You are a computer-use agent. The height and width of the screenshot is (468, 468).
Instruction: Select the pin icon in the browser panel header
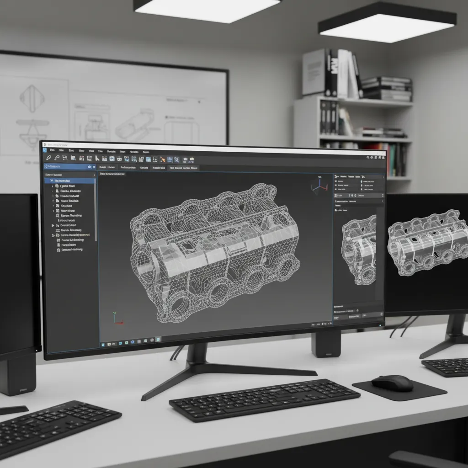pyautogui.click(x=90, y=167)
